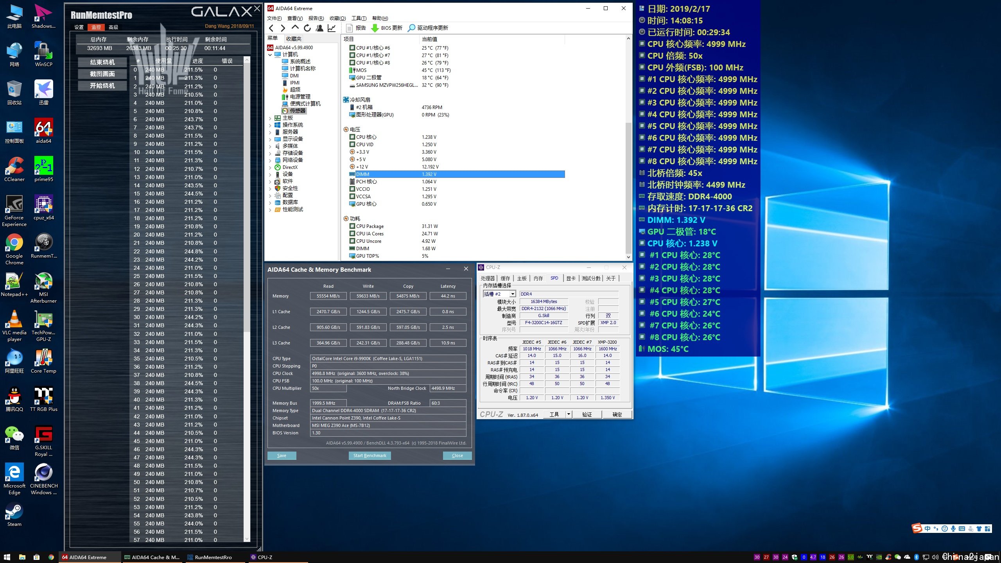Click the user manage toolbar icon
1001x563 pixels.
[319, 28]
